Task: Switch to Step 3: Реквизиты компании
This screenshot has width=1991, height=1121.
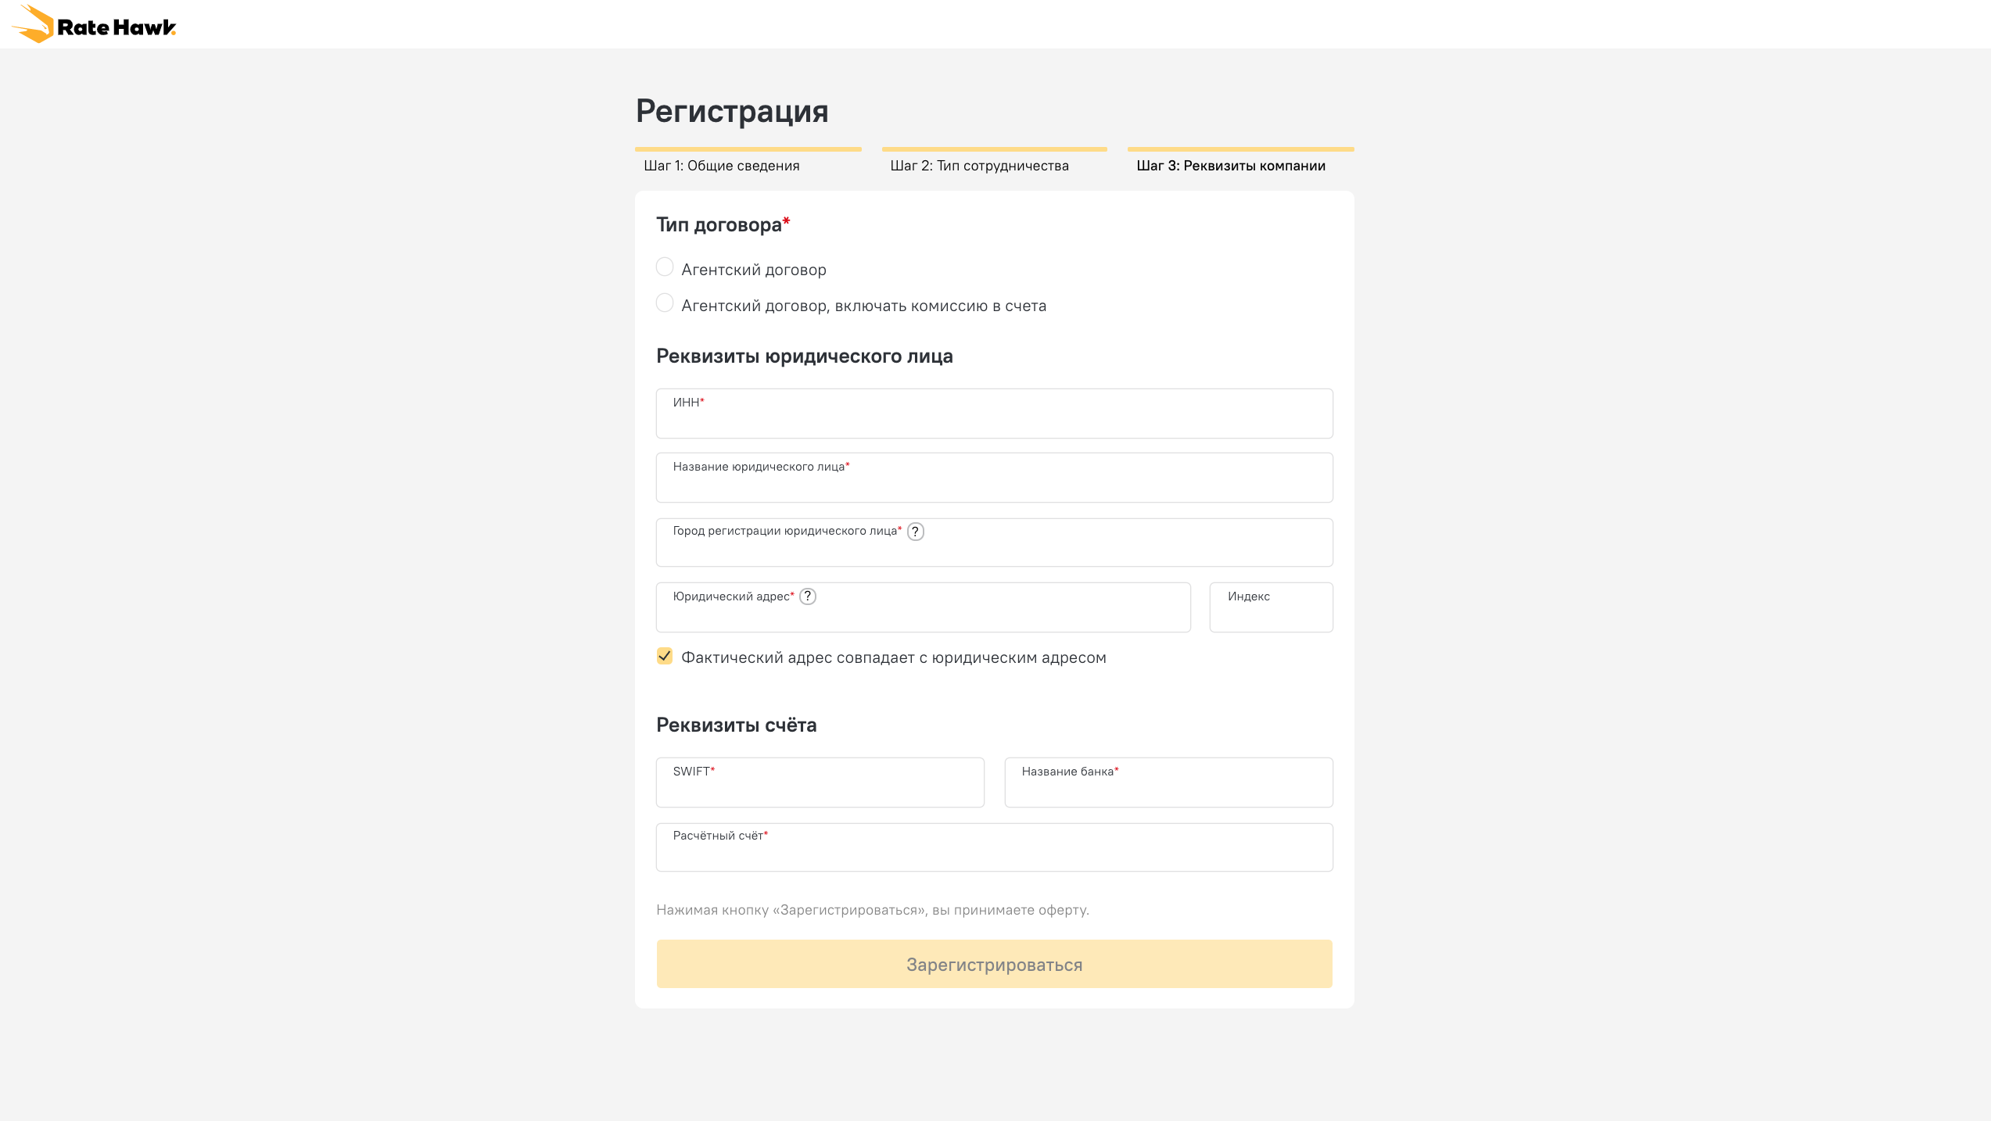Action: point(1230,166)
